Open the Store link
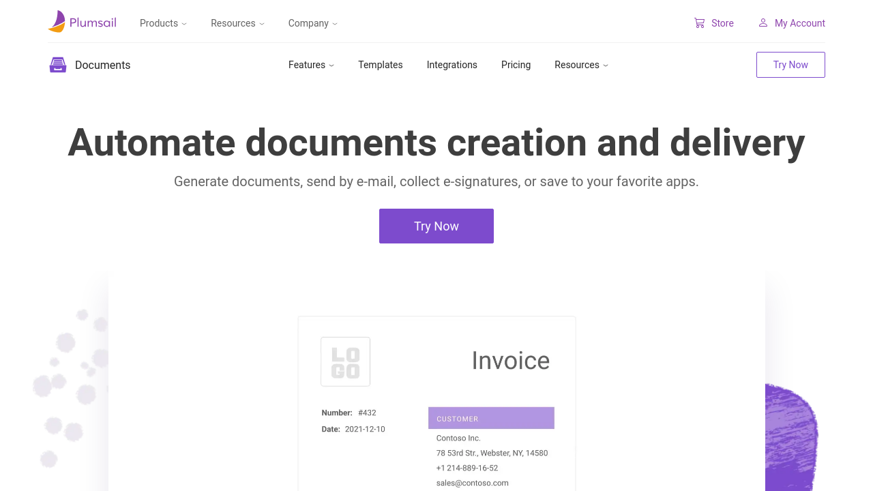The image size is (873, 491). [722, 23]
